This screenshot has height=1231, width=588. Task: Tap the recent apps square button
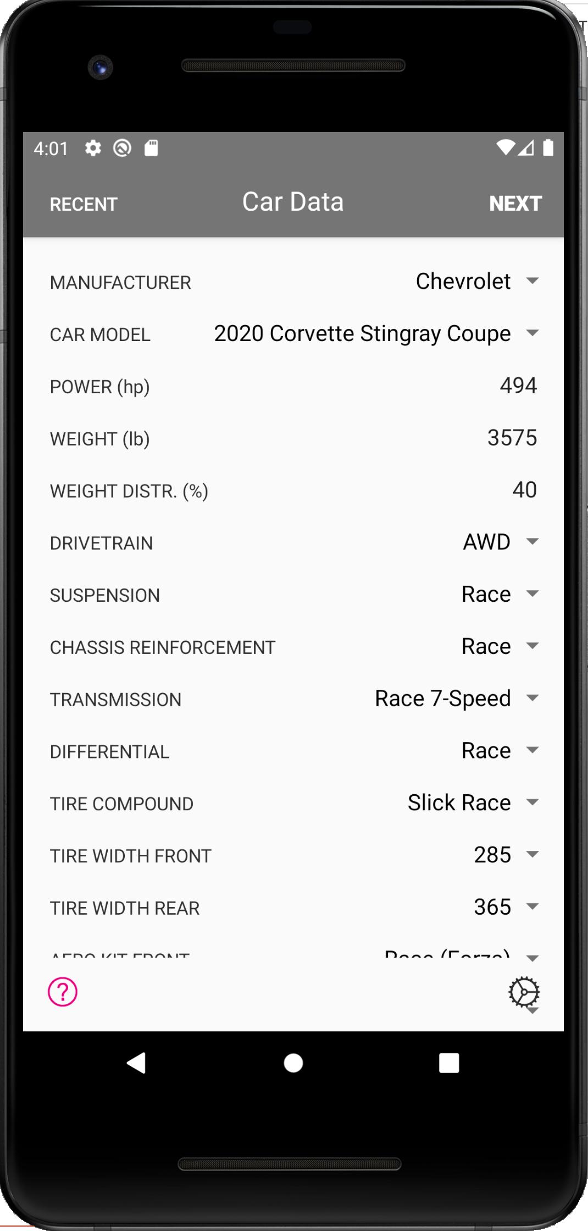click(x=449, y=1063)
